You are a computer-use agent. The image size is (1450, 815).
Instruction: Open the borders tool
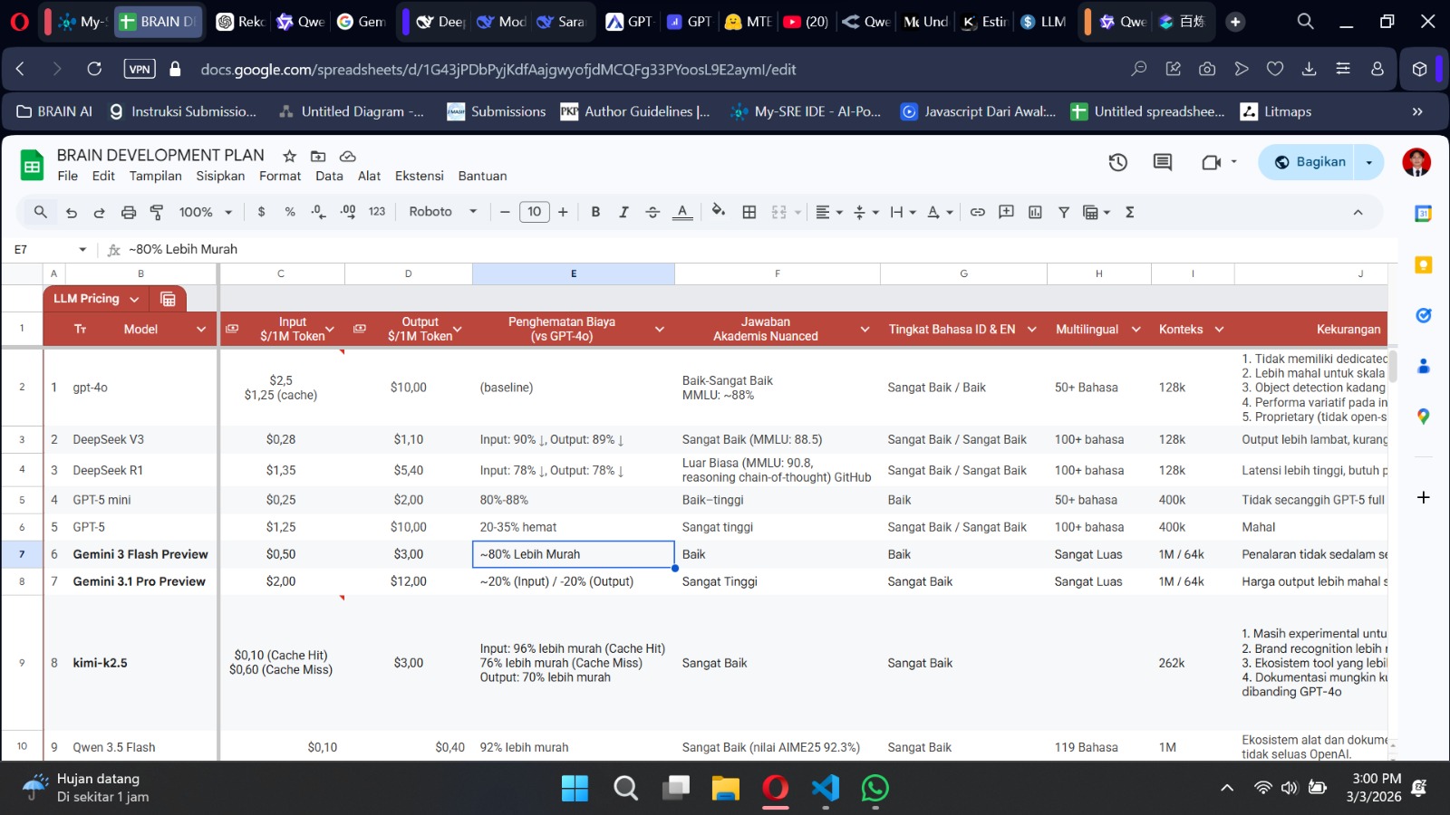click(x=749, y=212)
